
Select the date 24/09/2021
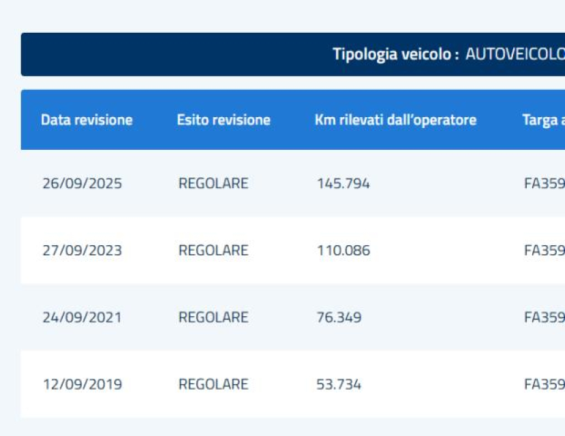[x=82, y=317]
